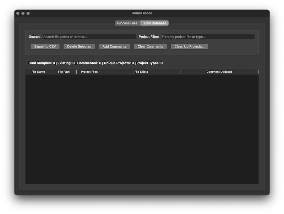The image size is (284, 214).
Task: Sort by the Project Files column
Action: 89,72
